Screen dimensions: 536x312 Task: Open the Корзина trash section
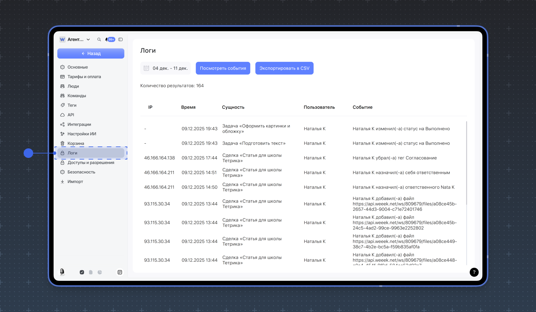coord(76,144)
